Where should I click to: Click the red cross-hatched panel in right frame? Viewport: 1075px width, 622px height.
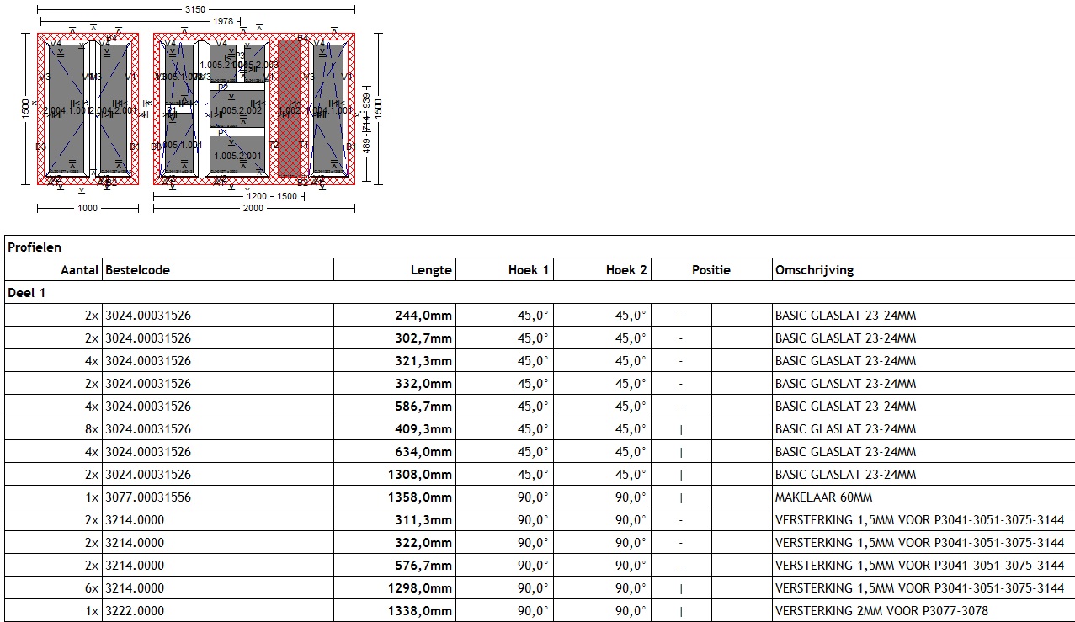[x=289, y=107]
